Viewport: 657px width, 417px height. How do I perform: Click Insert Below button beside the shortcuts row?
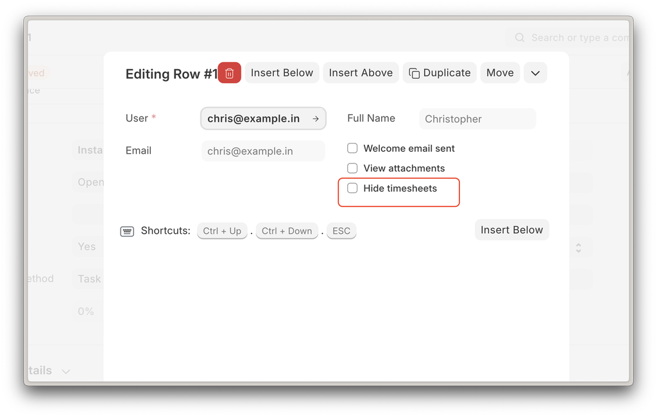click(x=511, y=230)
